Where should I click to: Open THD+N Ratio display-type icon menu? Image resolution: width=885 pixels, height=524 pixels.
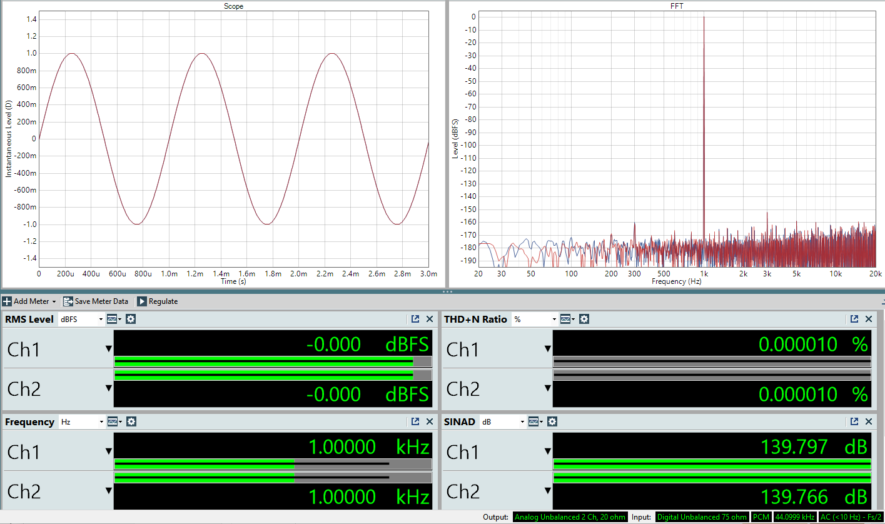(568, 319)
